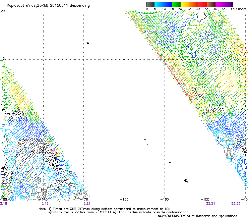Click the orange 25-30 knots color swatch

(x=194, y=4)
